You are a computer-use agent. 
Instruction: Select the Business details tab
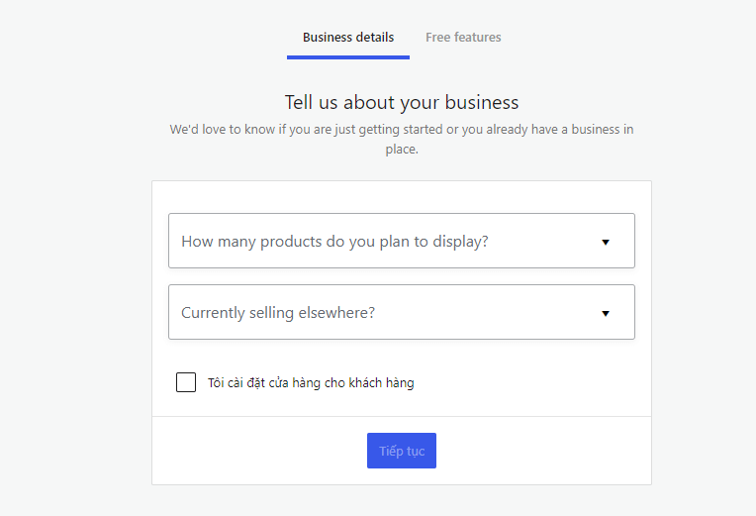point(348,38)
